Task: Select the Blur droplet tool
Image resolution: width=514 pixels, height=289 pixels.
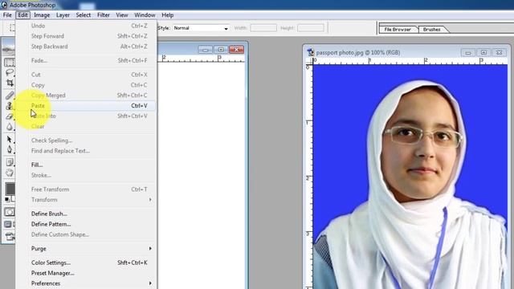Action: pos(9,127)
